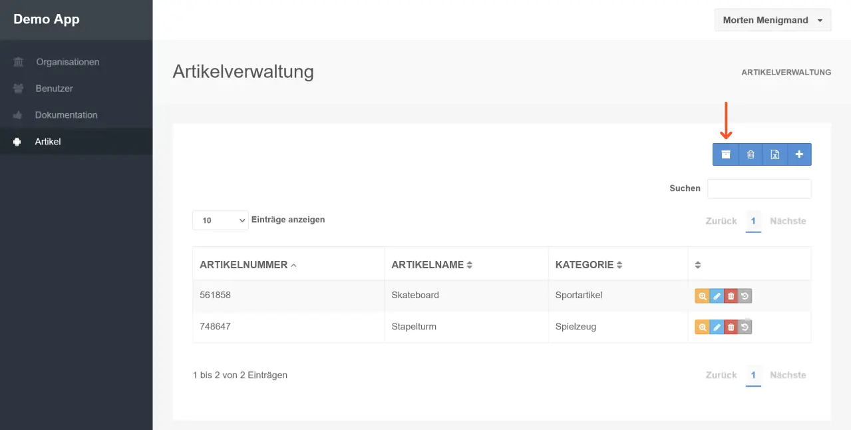The image size is (851, 430).
Task: View details of the Skateboard article
Action: point(702,296)
